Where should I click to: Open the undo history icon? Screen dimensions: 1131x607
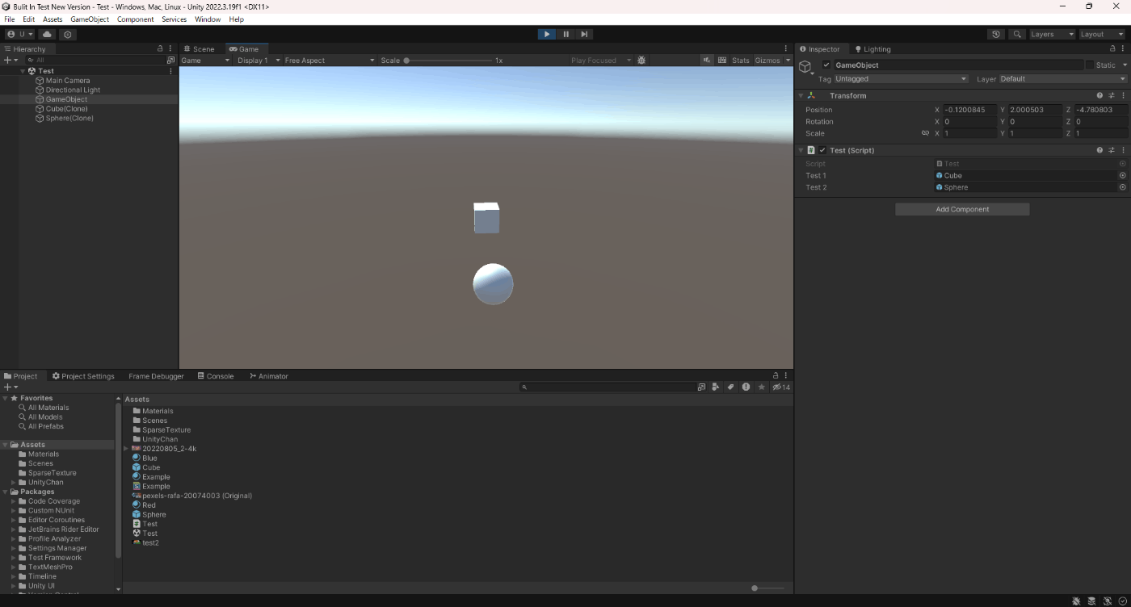tap(996, 34)
